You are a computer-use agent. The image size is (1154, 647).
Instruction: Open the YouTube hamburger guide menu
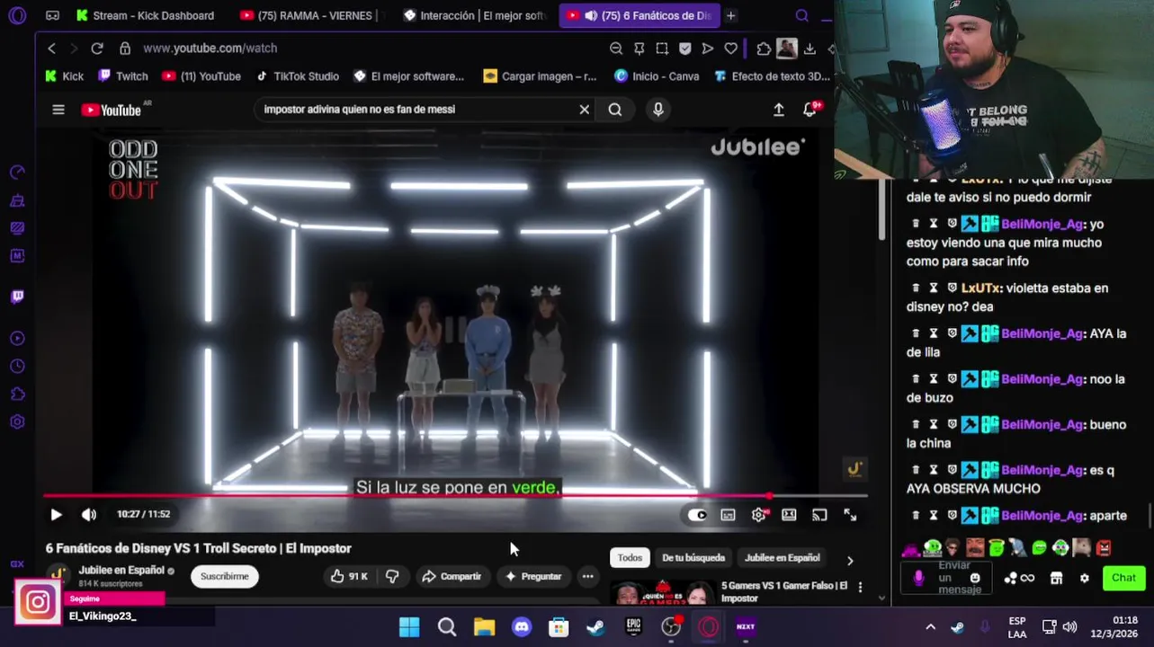[x=58, y=110]
